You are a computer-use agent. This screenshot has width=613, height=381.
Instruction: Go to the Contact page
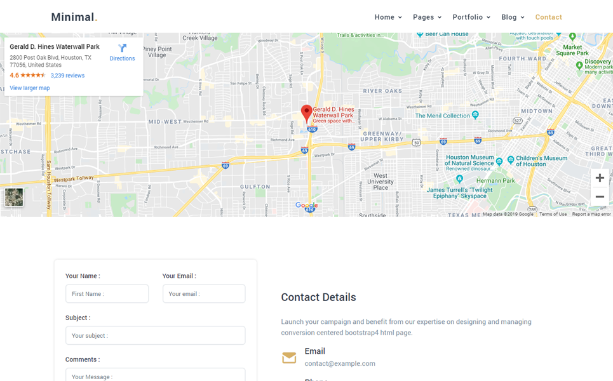(x=548, y=17)
